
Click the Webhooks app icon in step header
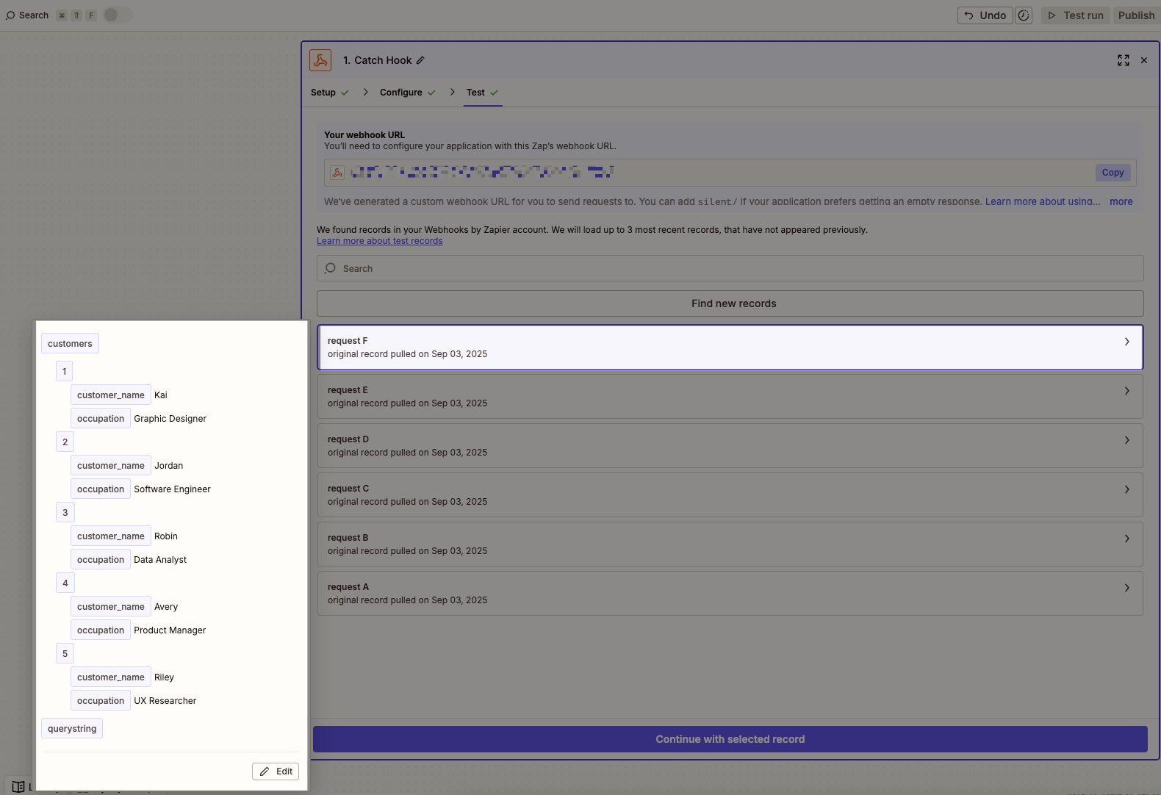320,60
